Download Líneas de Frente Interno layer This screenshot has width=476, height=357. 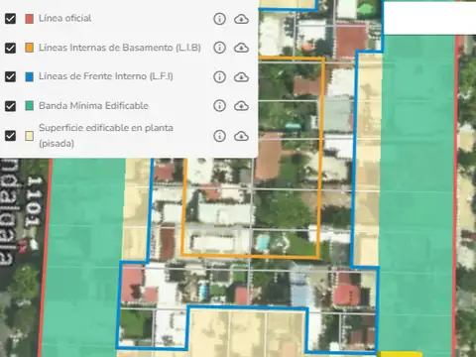coord(241,77)
